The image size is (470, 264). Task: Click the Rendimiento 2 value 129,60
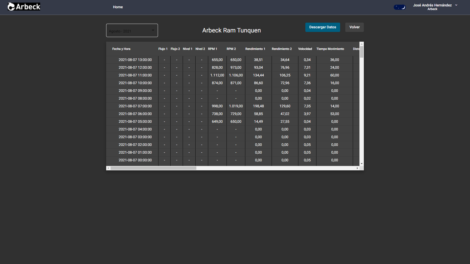[285, 106]
